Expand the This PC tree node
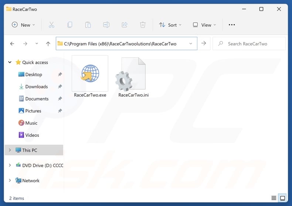Image resolution: width=292 pixels, height=206 pixels. (10, 150)
